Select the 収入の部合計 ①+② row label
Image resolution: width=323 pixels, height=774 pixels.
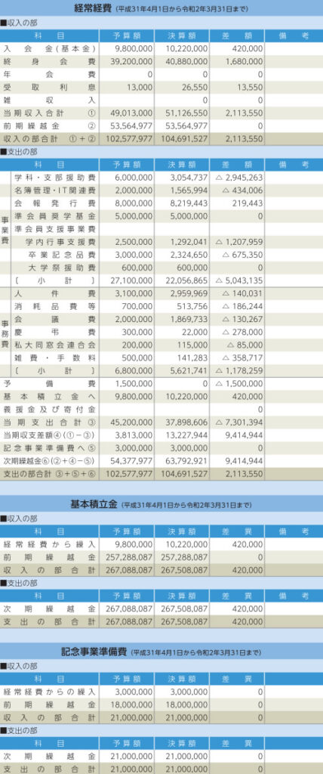coord(49,139)
